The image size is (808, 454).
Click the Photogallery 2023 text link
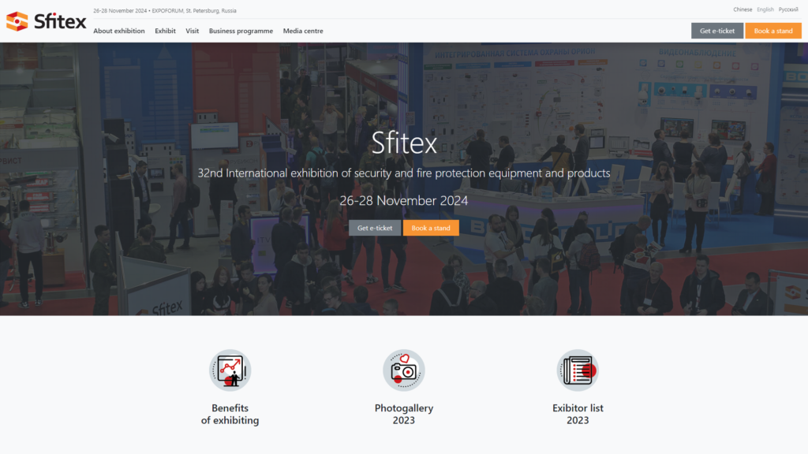404,414
